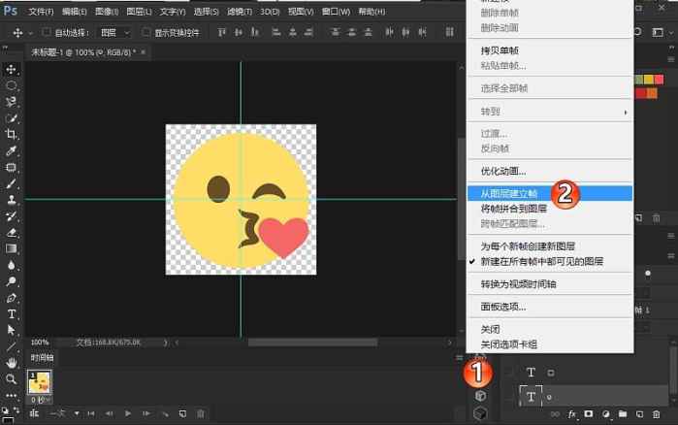Open the 图层 auto-select dropdown

(114, 32)
